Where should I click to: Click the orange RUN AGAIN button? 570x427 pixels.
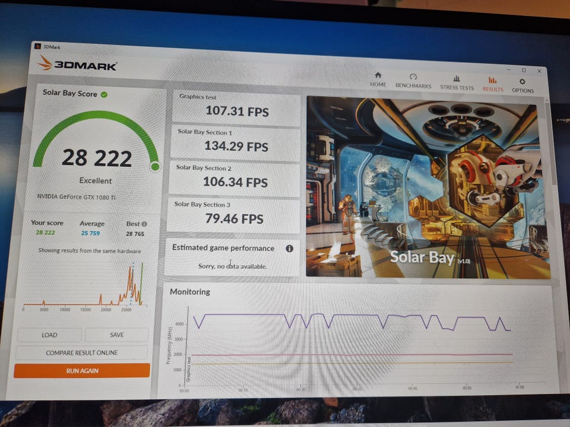[82, 371]
